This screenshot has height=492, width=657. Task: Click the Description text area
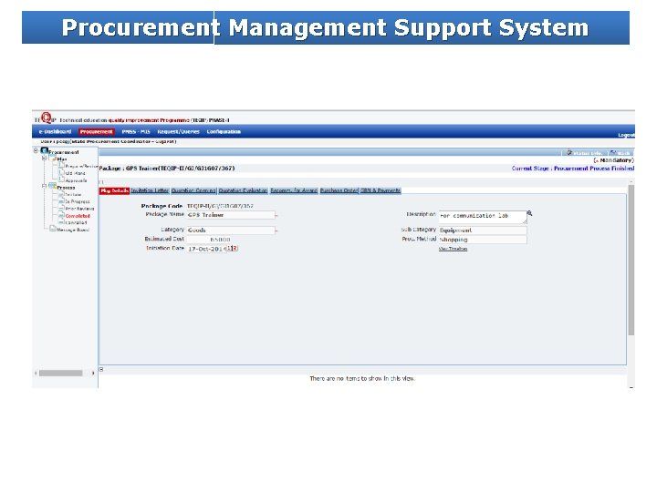click(483, 217)
